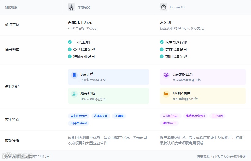This screenshot has width=251, height=161.
Task: Click the 规模化商用 card title
Action: [182, 93]
